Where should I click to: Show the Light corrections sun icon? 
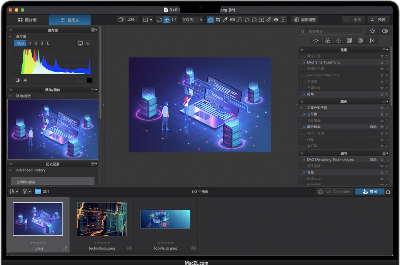click(x=316, y=40)
